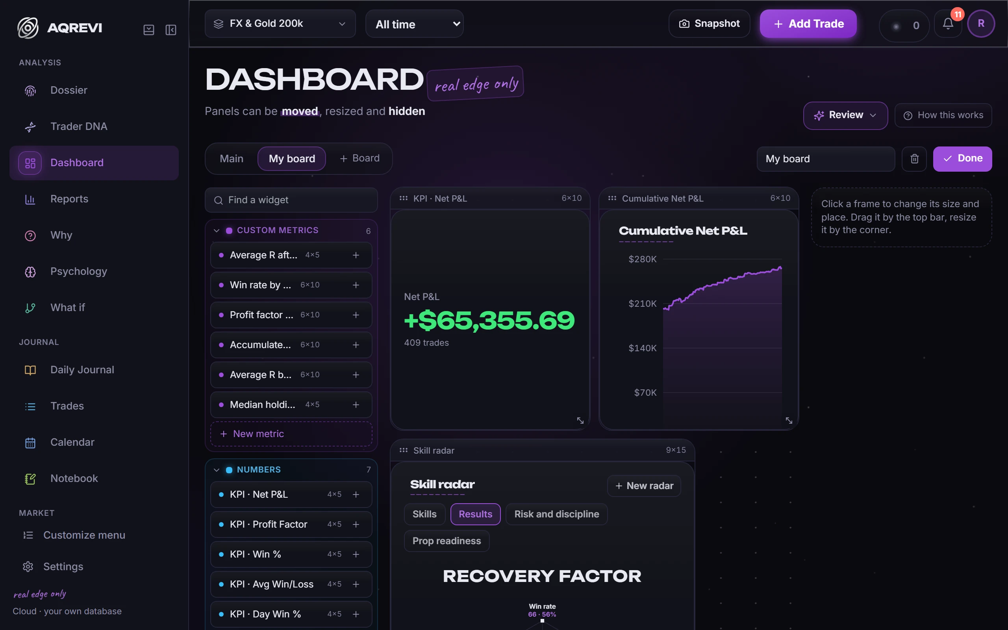
Task: Select Skills radar tab
Action: 424,514
